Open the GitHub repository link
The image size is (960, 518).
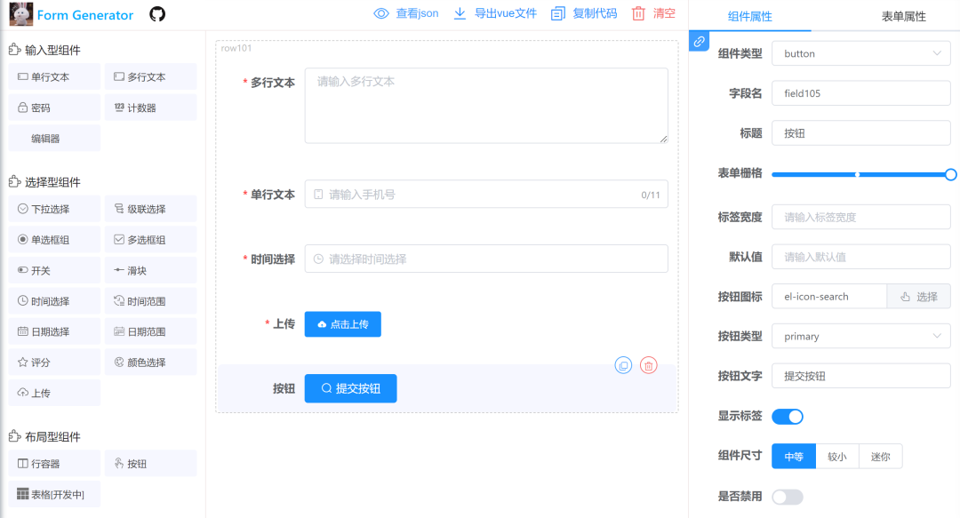(156, 14)
